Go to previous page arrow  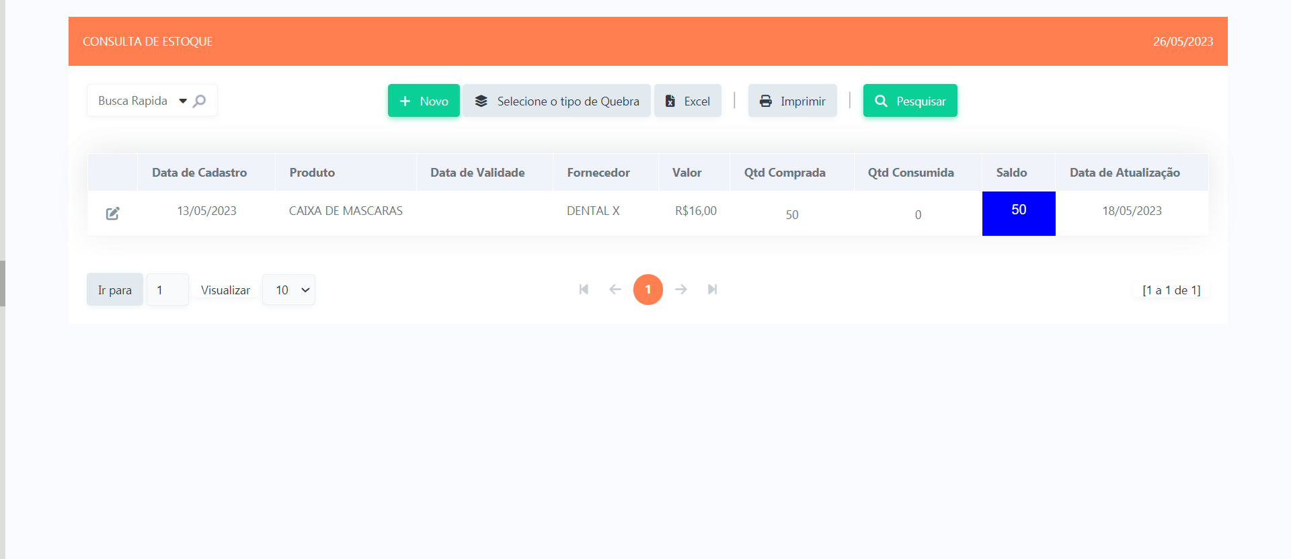point(615,290)
